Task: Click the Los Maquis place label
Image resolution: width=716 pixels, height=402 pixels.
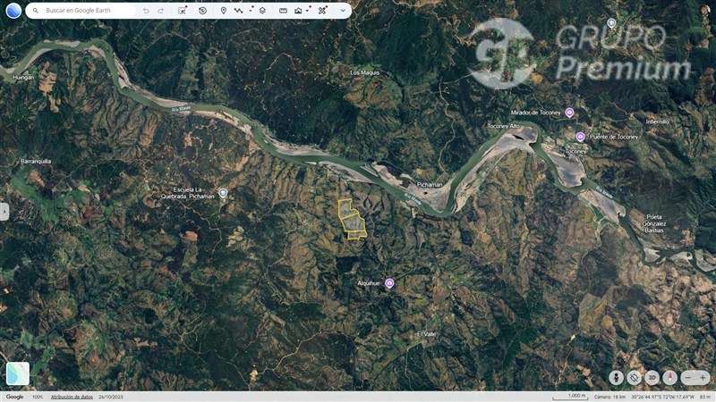Action: tap(365, 72)
